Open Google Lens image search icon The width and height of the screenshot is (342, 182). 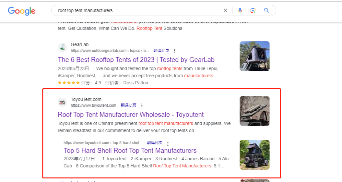point(253,10)
